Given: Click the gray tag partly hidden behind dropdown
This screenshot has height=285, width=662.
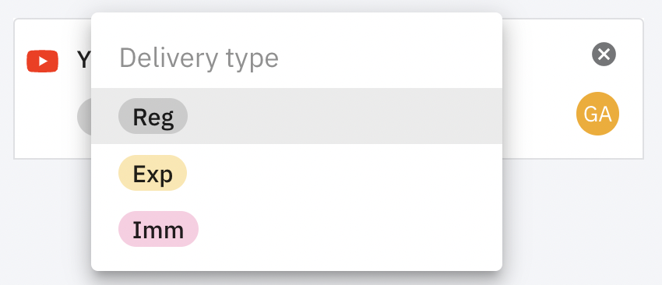Looking at the screenshot, I should [84, 117].
